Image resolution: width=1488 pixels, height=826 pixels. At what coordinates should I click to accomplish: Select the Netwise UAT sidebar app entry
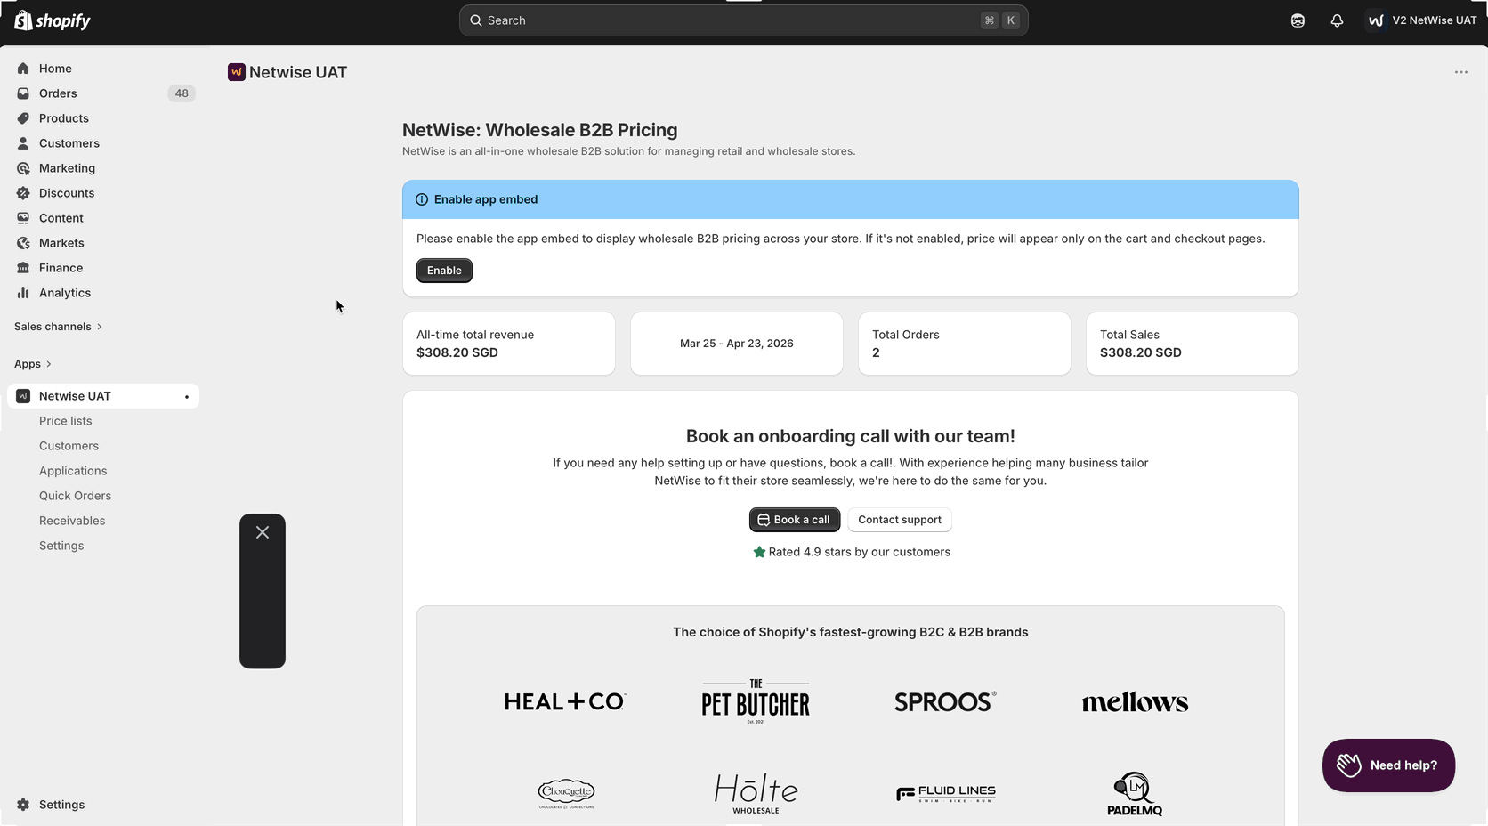pos(103,396)
